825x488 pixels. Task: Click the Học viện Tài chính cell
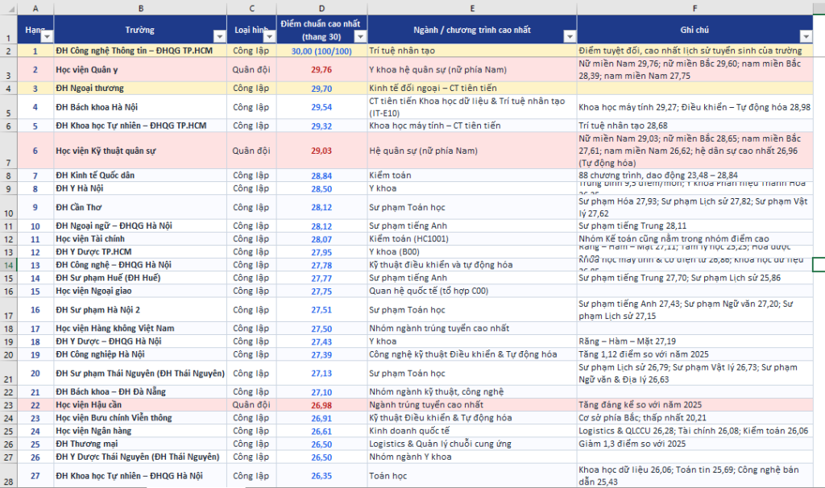coord(140,238)
